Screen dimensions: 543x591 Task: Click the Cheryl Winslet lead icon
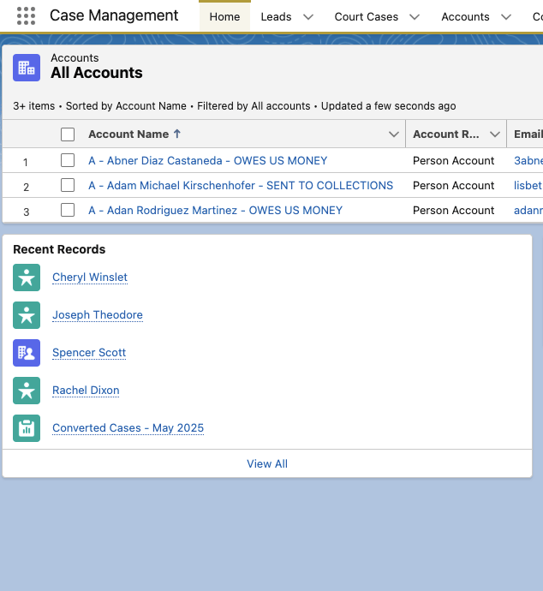[27, 278]
